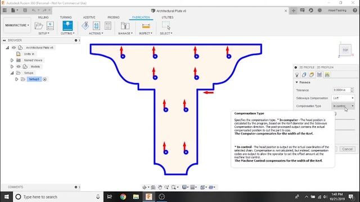
Task: Collapse the Passes section
Action: 296,82
